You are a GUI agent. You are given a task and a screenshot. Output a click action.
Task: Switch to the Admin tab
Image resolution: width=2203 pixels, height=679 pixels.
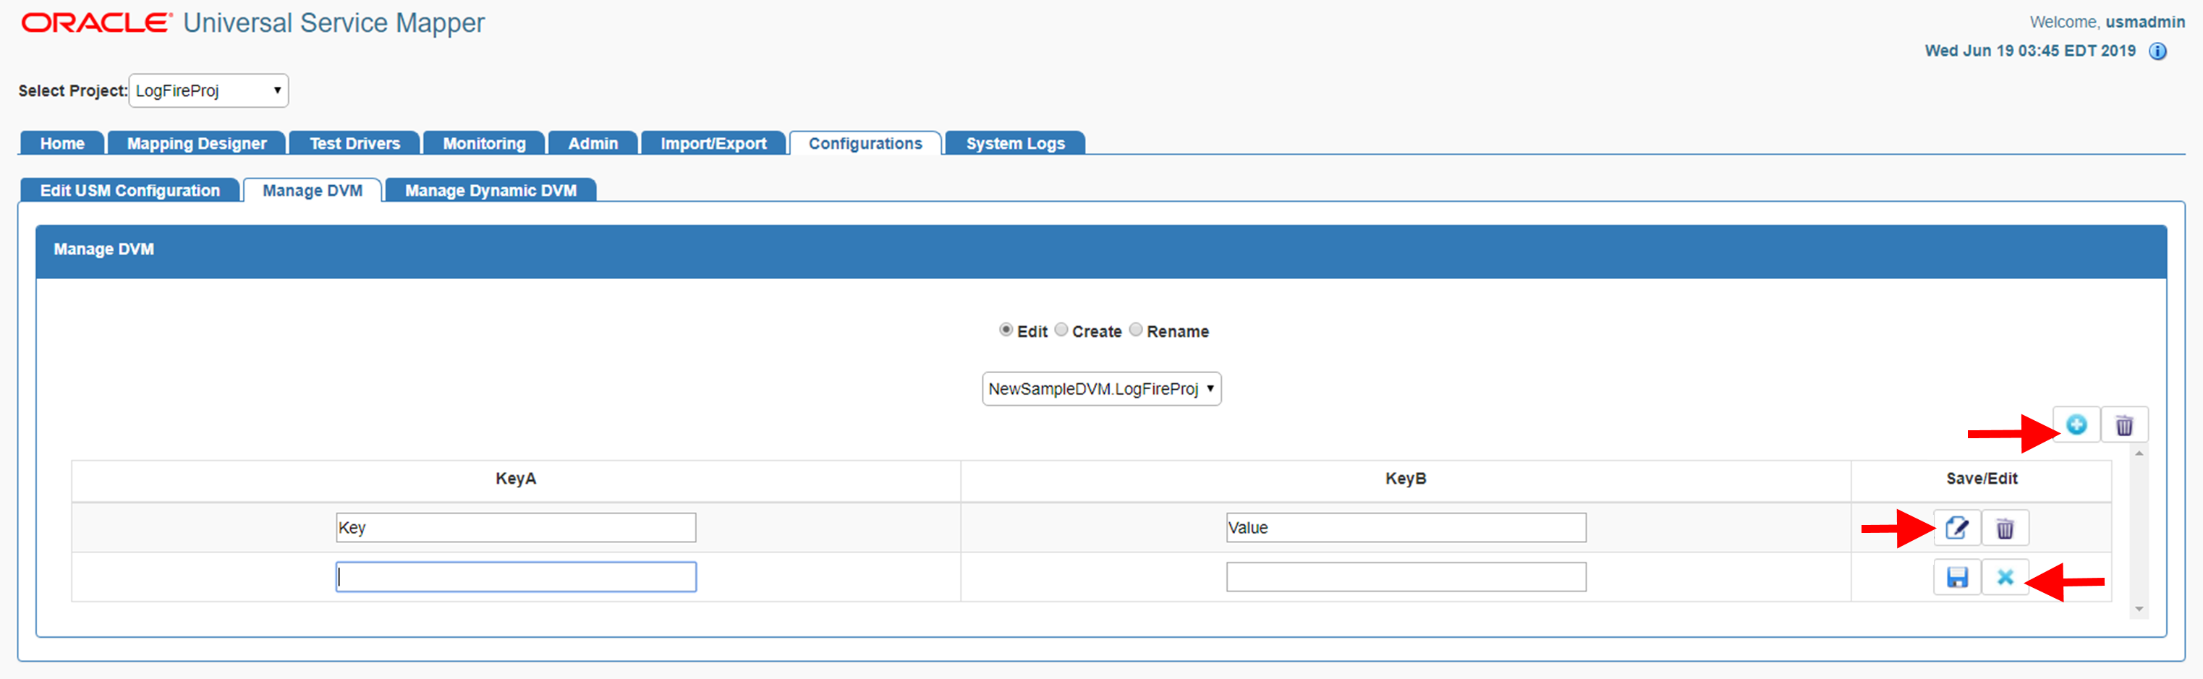click(x=593, y=144)
